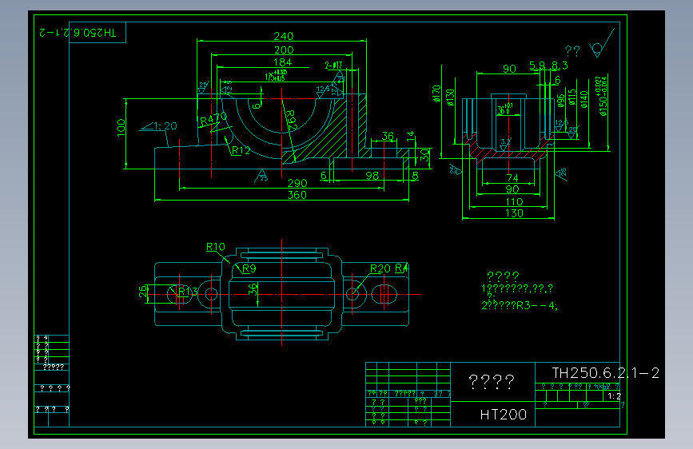This screenshot has height=449, width=693.
Task: Select the 2-ø17 hole callout
Action: [x=333, y=66]
